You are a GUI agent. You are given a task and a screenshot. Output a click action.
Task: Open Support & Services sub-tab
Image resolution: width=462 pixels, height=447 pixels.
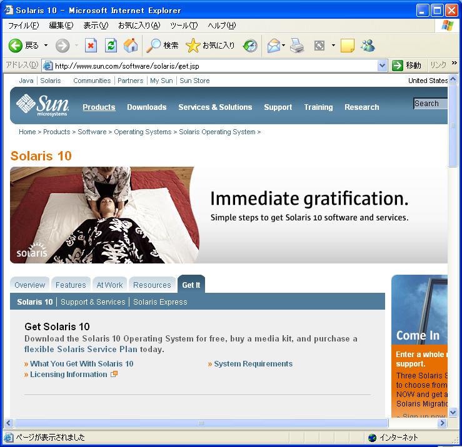pos(93,302)
